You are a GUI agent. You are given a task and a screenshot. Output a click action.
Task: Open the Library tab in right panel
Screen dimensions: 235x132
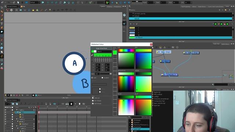coord(194,7)
